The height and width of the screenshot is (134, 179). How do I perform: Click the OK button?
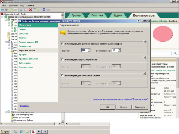click(x=108, y=107)
